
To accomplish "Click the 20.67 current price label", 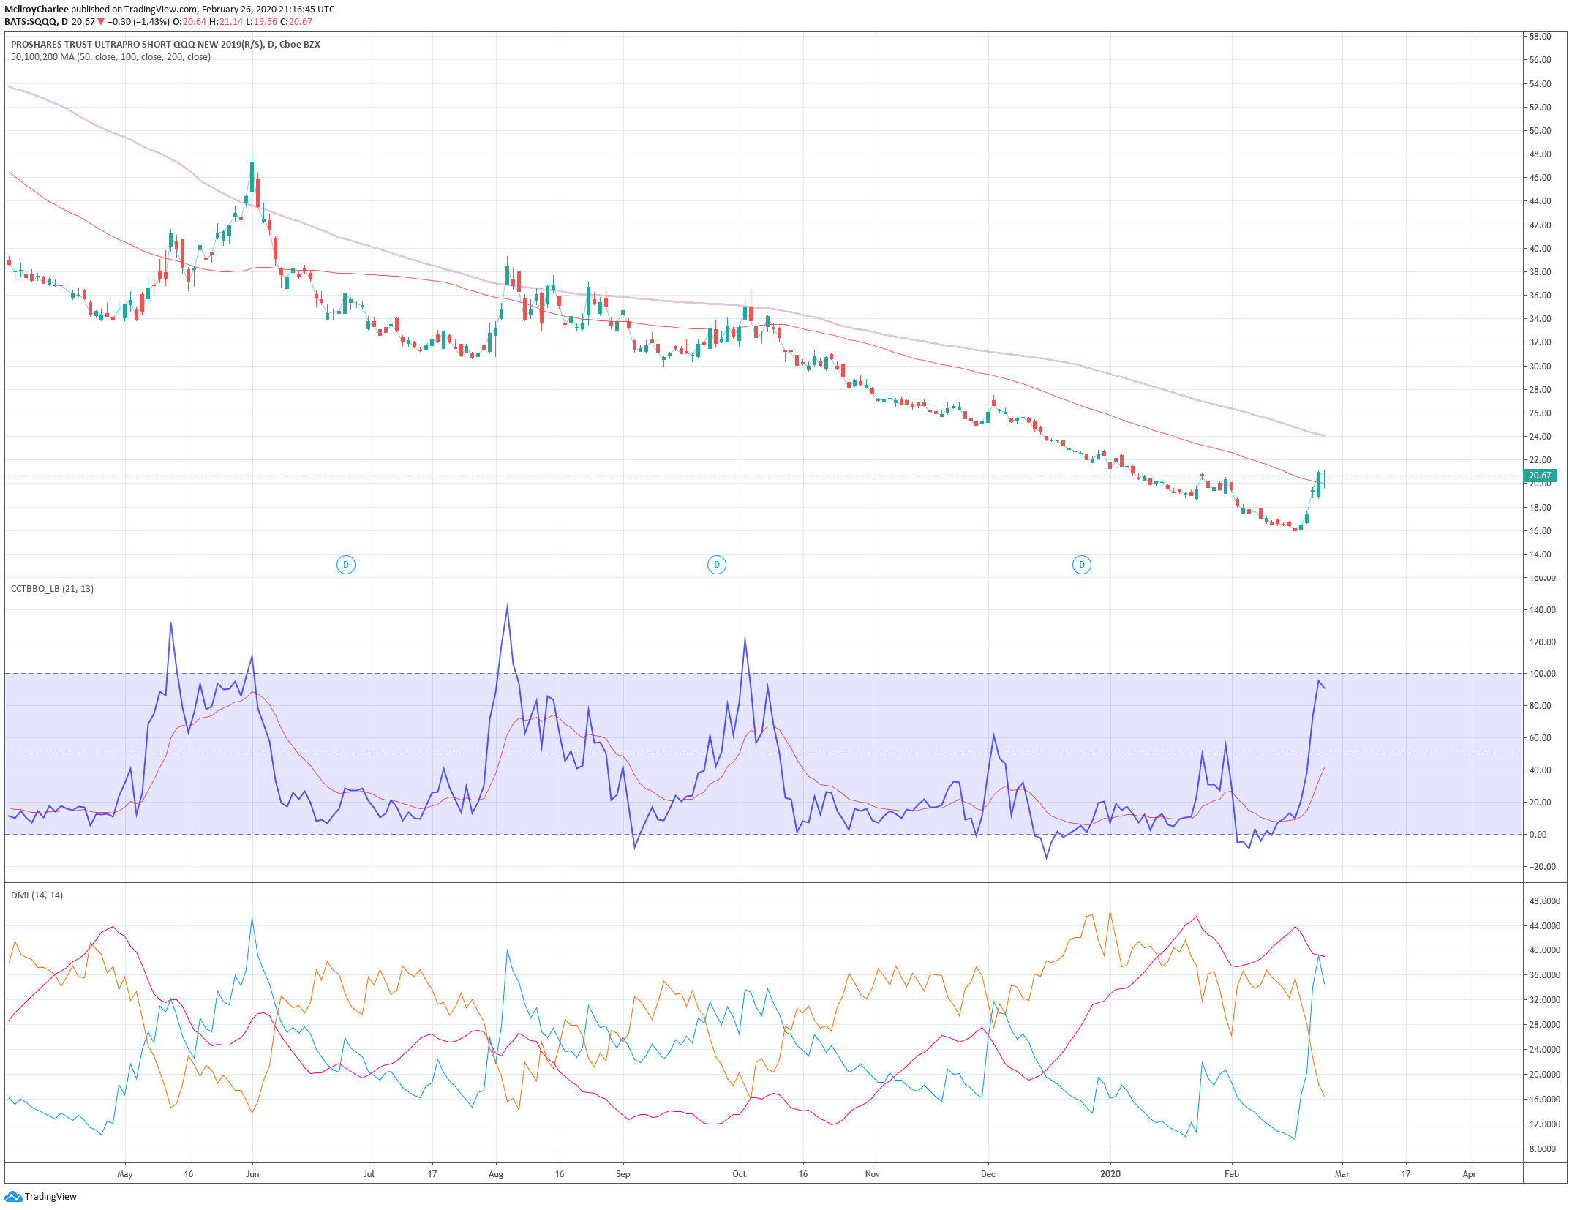I will 1541,476.
